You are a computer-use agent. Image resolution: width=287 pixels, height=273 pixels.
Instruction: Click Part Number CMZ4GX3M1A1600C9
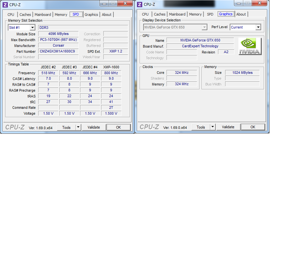tap(58, 51)
